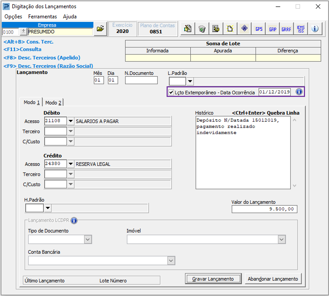Image resolution: width=329 pixels, height=296 pixels.
Task: Open Crédito Terceiro dropdown arrow
Action: [x=71, y=174]
